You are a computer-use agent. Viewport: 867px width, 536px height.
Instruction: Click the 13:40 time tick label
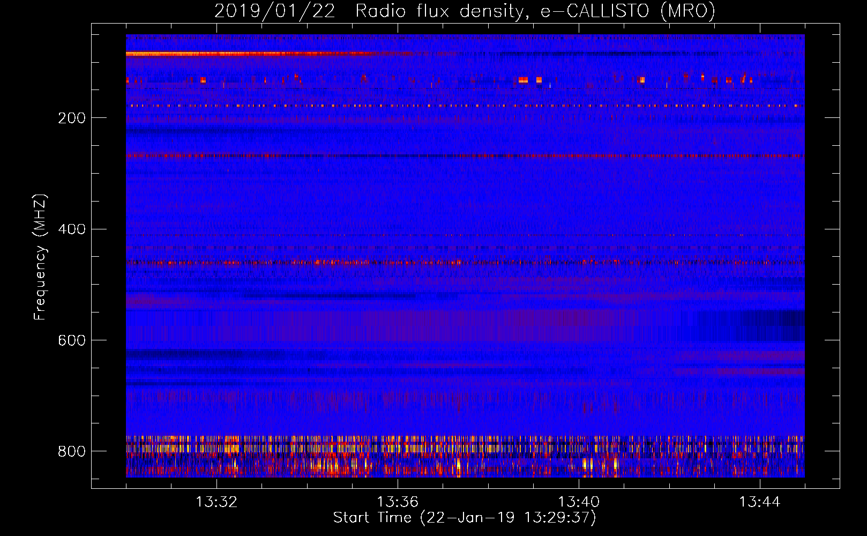point(579,502)
